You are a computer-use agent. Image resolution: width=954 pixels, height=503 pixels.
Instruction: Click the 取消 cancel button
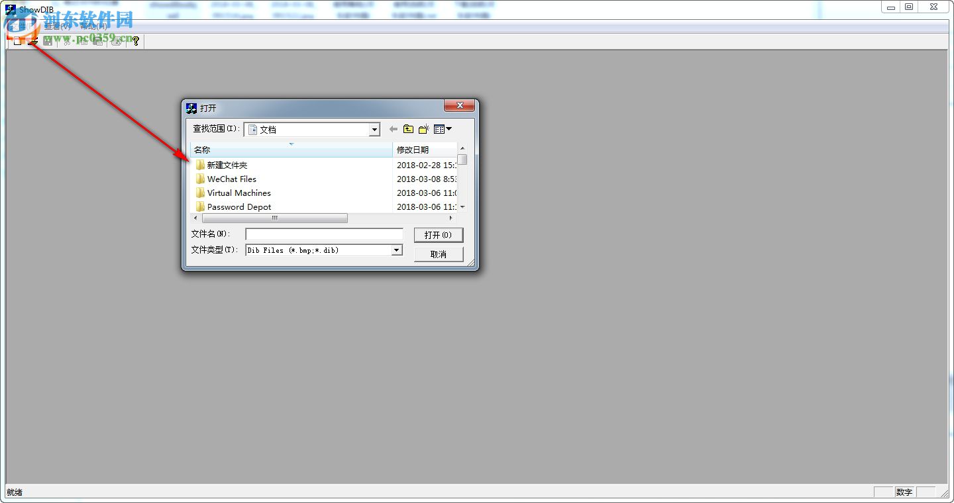[438, 254]
